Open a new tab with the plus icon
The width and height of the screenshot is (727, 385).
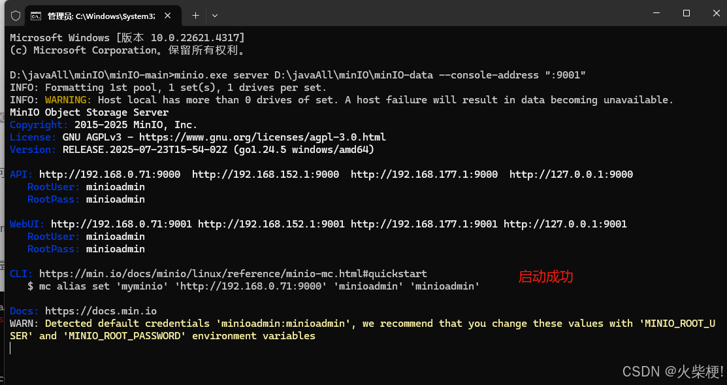pyautogui.click(x=196, y=15)
